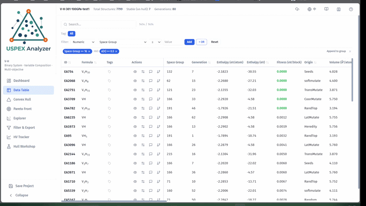
Task: Click the Search input field
Action: pos(98,24)
